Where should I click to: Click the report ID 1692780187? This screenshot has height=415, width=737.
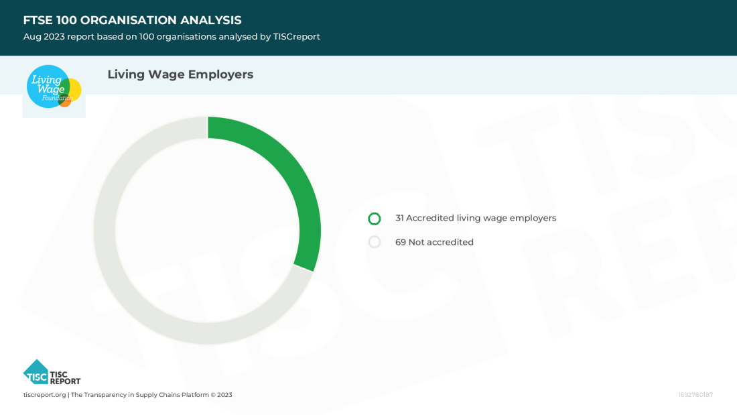pos(695,395)
